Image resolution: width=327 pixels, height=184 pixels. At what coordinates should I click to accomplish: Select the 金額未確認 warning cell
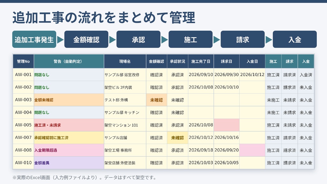[x=69, y=100]
